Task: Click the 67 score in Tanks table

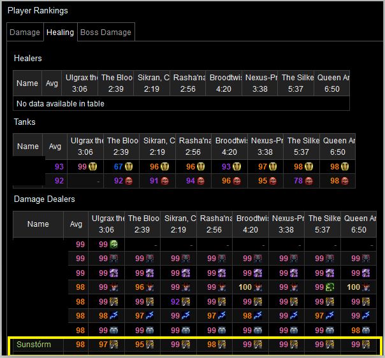Action: click(x=118, y=167)
